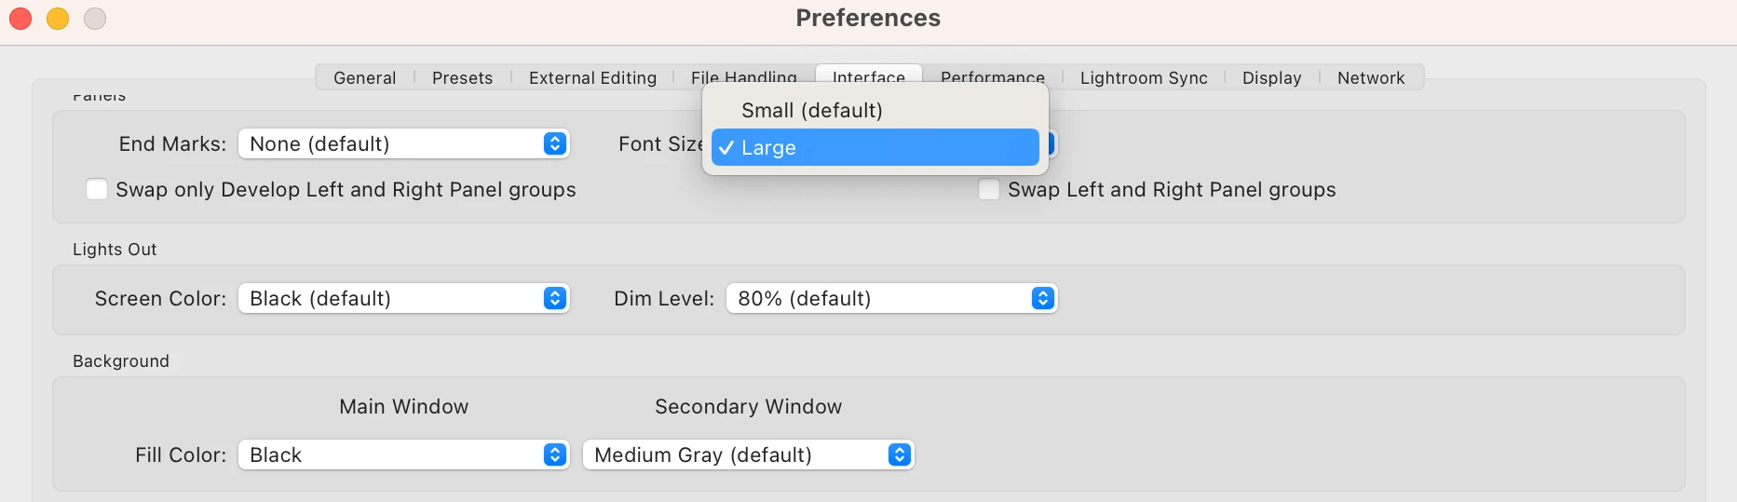This screenshot has height=502, width=1737.
Task: Switch to the Presets tab
Action: [462, 78]
